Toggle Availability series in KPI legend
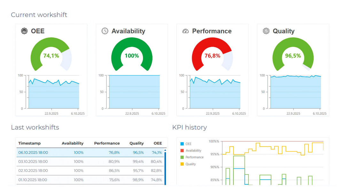Viewport: 344px width, 193px height. click(x=191, y=151)
